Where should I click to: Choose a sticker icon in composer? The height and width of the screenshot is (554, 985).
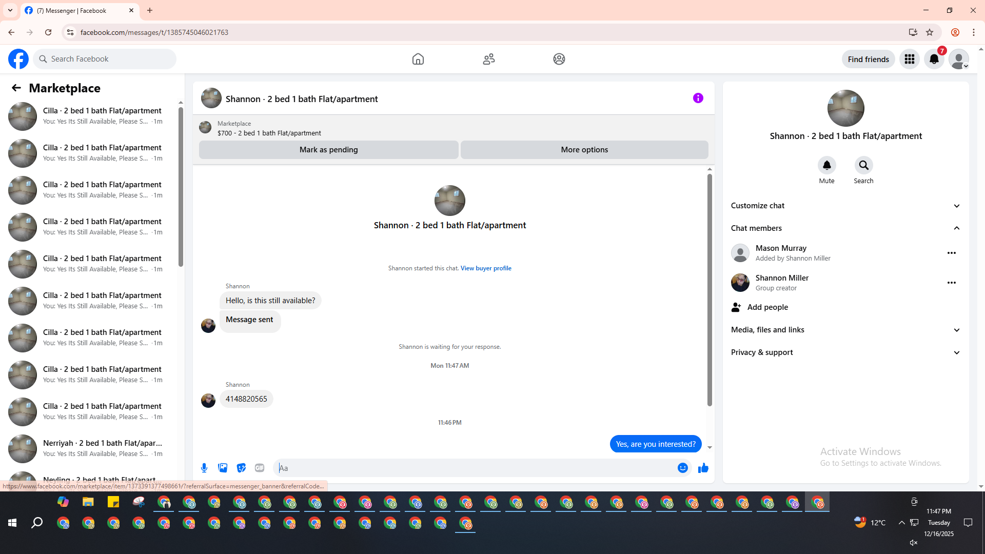[x=241, y=468]
